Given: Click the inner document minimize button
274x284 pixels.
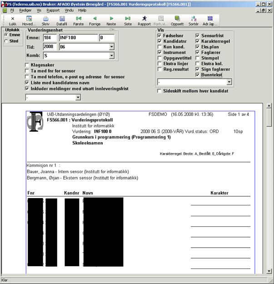Looking at the screenshot, I should (259, 10).
